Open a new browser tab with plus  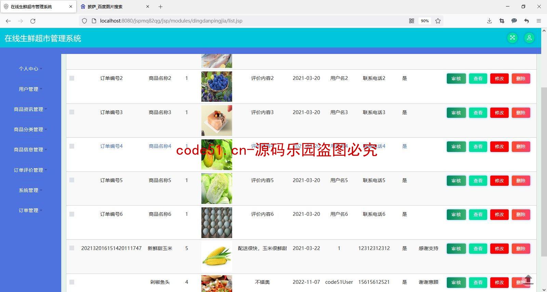pyautogui.click(x=160, y=6)
